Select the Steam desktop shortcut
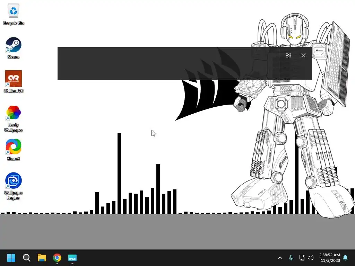The image size is (355, 266). pyautogui.click(x=14, y=48)
